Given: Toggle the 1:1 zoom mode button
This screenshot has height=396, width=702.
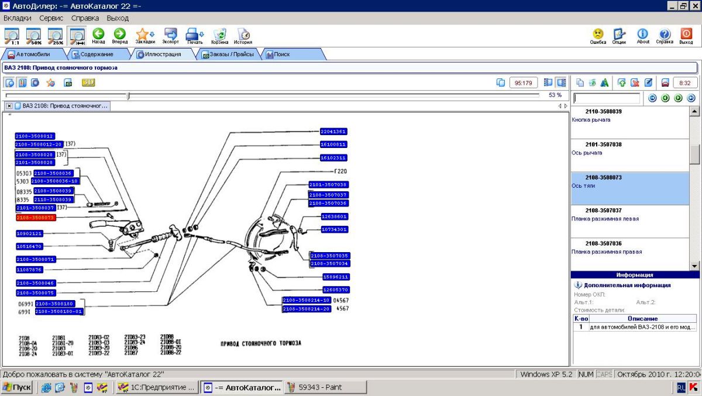Looking at the screenshot, I should click(x=12, y=36).
